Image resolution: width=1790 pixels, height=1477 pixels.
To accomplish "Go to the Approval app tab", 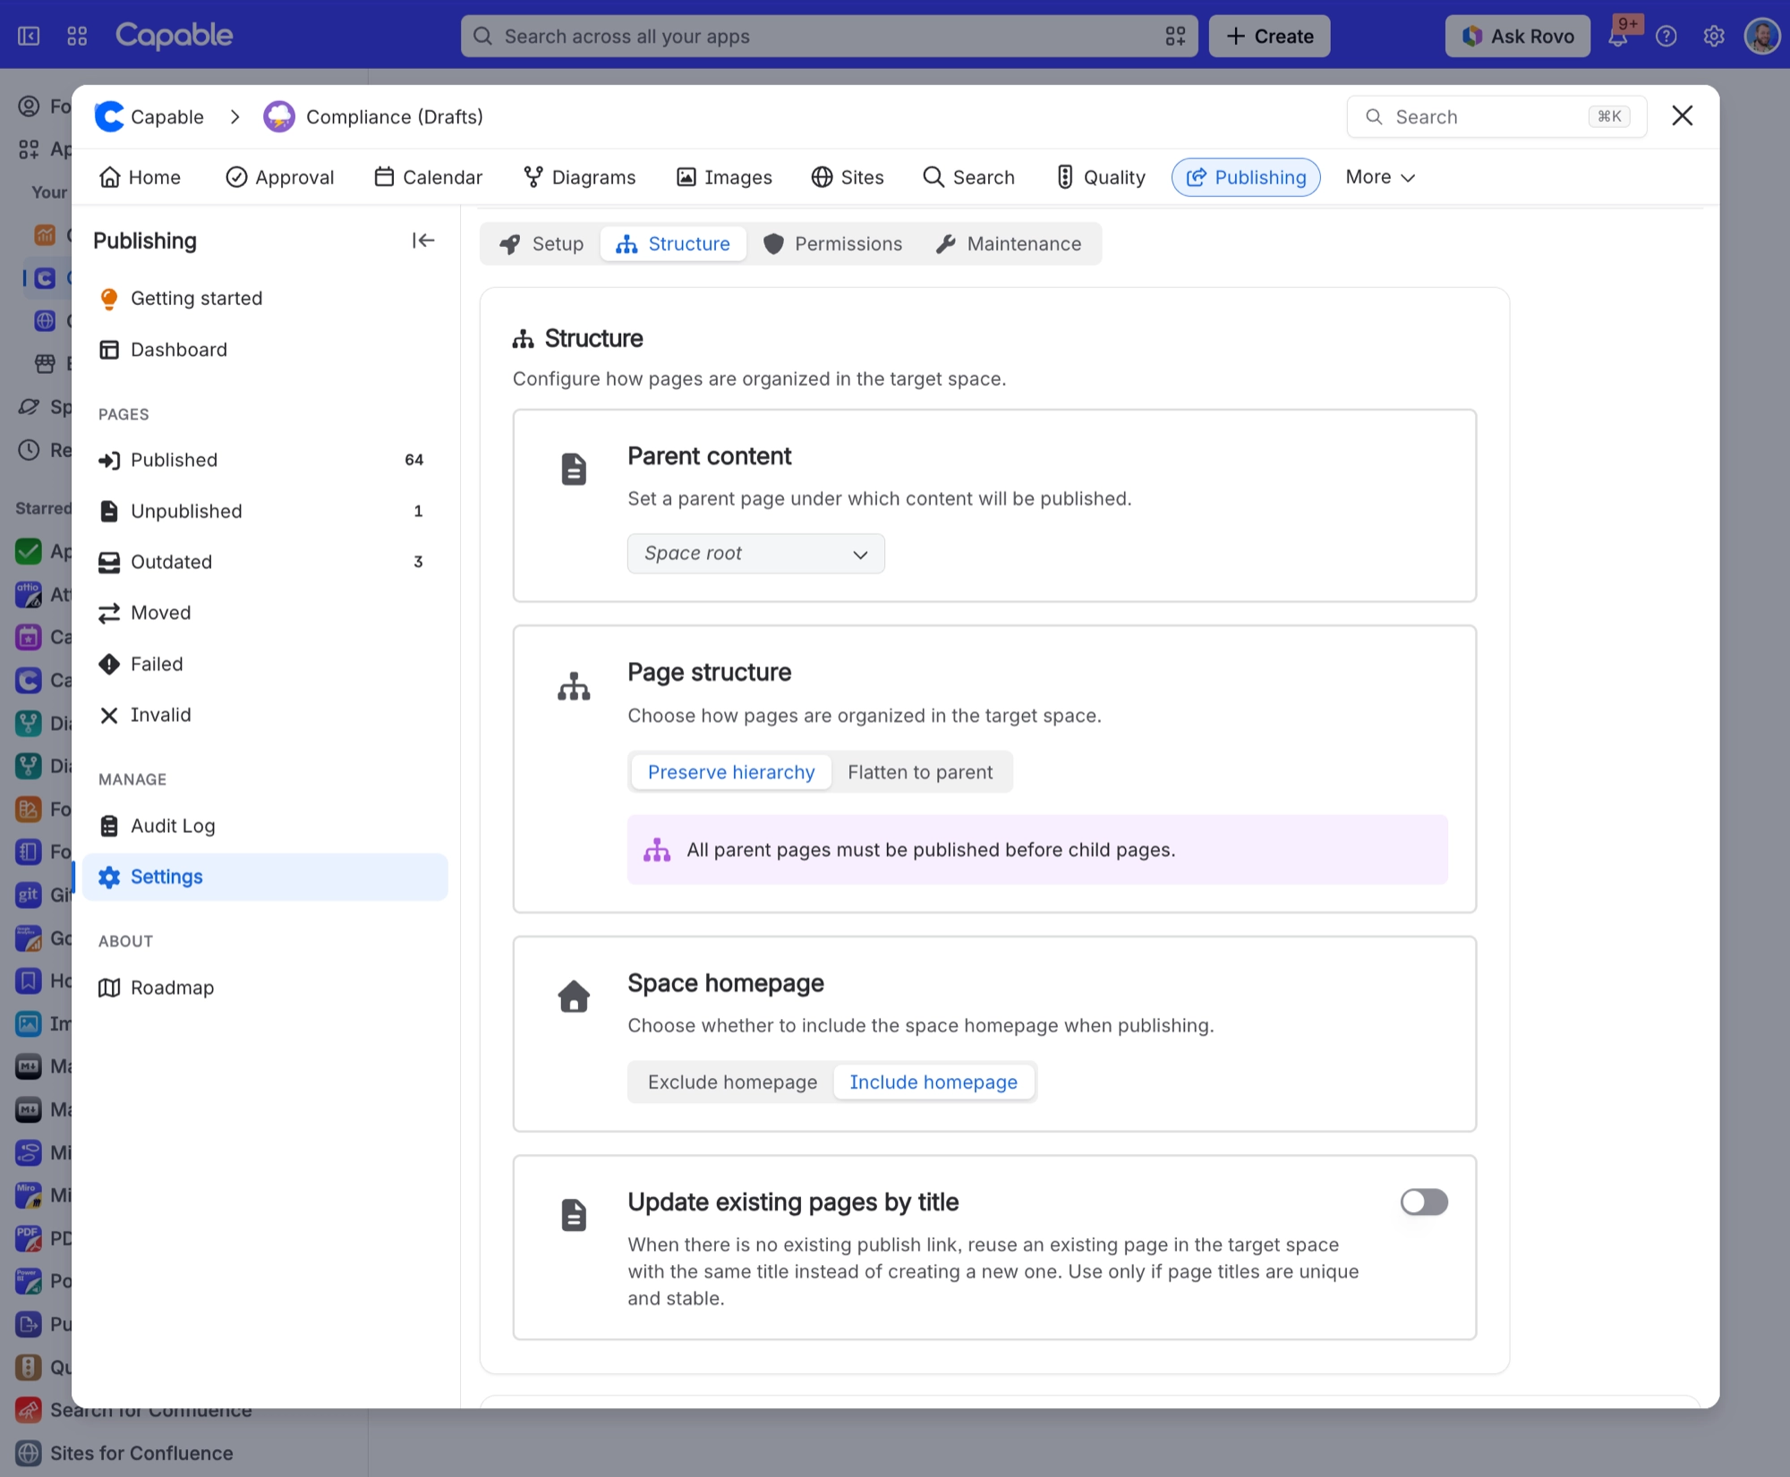I will [x=280, y=177].
